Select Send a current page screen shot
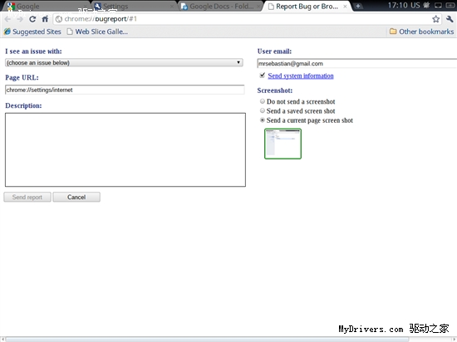Screen dimensions: 457x342 pyautogui.click(x=263, y=120)
